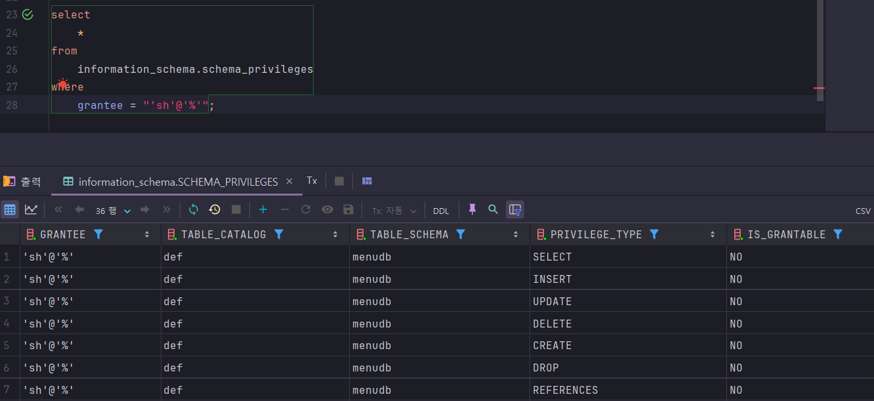Click the red bulb intention icon

62,85
